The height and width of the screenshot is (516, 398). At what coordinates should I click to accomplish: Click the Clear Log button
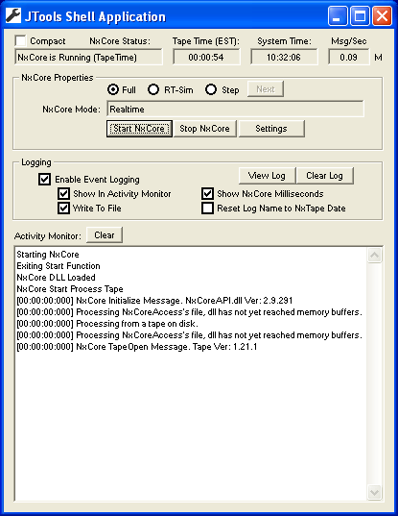point(324,176)
